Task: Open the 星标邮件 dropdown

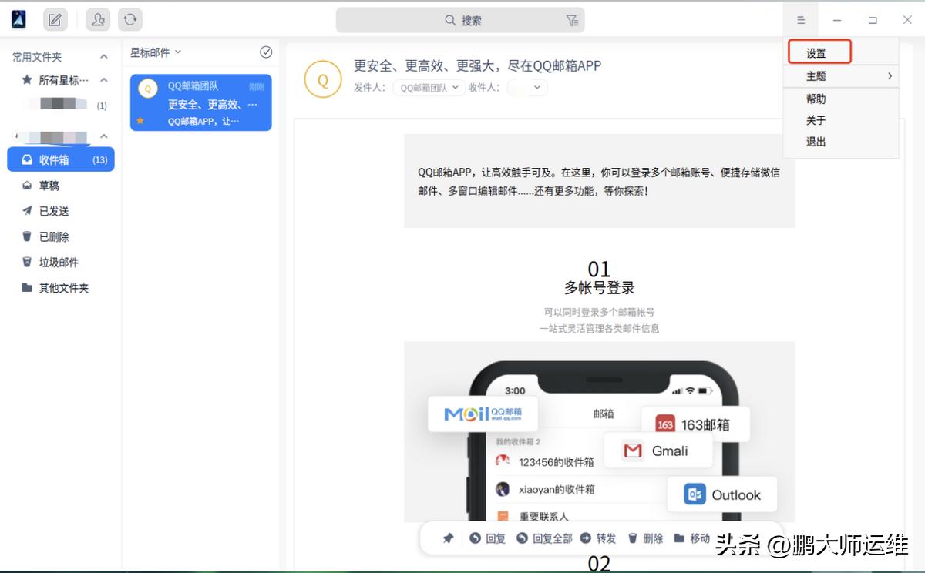Action: tap(153, 52)
